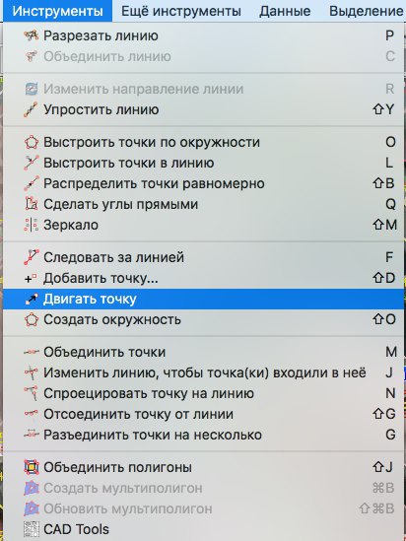This screenshot has height=541, width=406.
Task: Choose Объединить точки menu entry
Action: [x=204, y=352]
